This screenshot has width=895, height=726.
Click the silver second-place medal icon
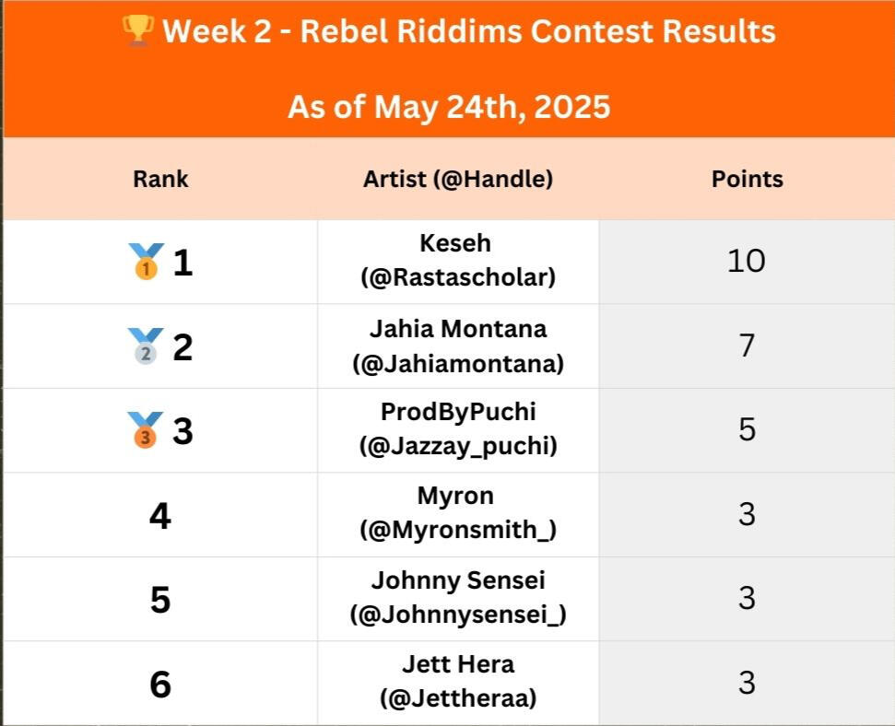click(146, 345)
